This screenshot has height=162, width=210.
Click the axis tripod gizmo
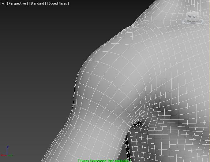tap(7, 151)
